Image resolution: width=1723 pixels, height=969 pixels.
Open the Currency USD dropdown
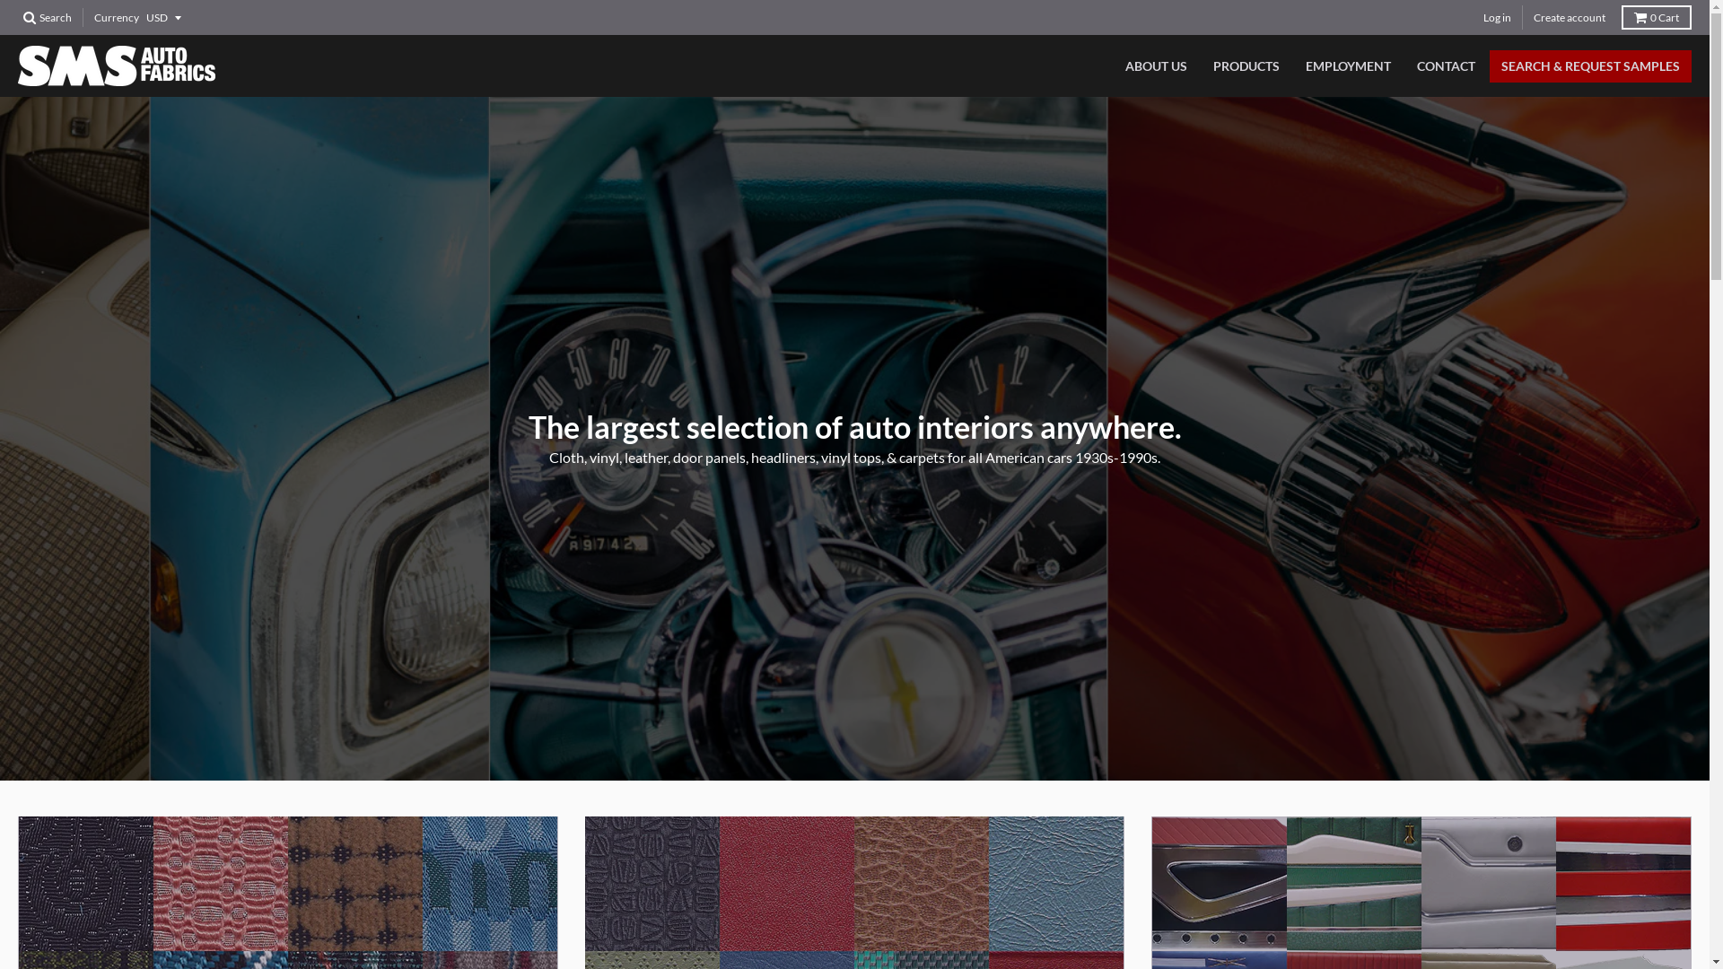coord(162,18)
